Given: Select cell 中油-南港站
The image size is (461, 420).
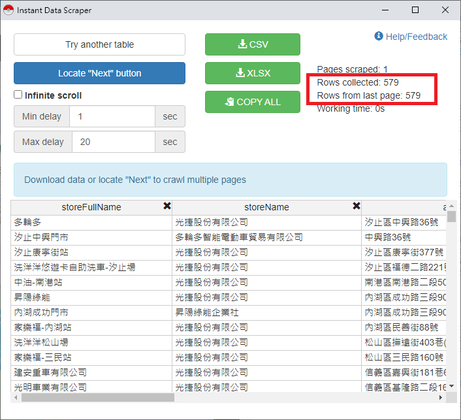Looking at the screenshot, I should point(91,283).
